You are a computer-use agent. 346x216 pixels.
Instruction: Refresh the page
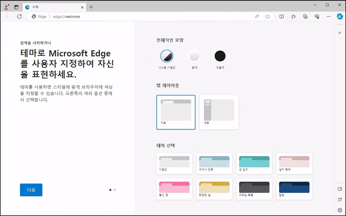pos(19,16)
